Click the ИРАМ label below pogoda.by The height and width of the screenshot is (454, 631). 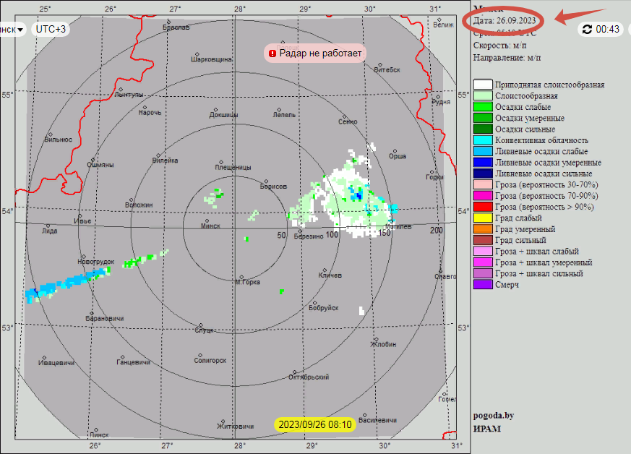[486, 428]
